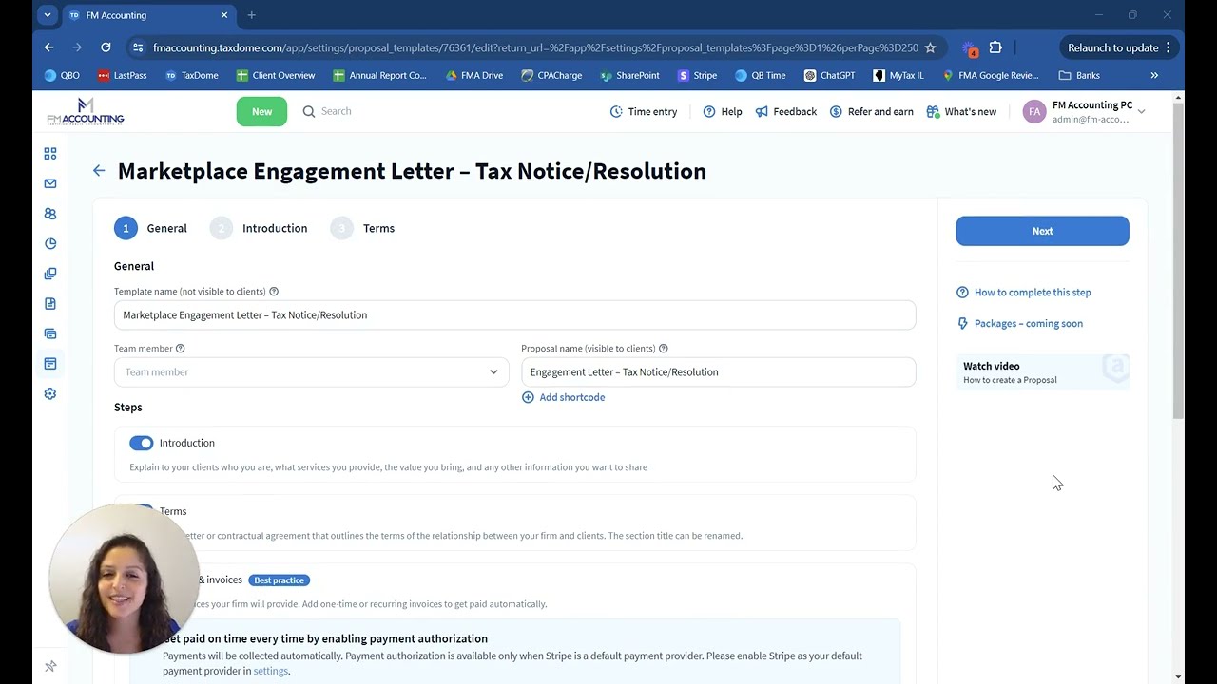Open the settings gear icon in sidebar
1217x684 pixels.
point(50,393)
